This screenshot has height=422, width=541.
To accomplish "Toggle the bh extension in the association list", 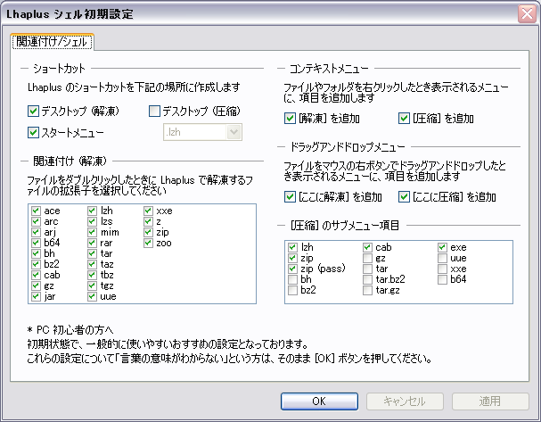I will [x=36, y=253].
